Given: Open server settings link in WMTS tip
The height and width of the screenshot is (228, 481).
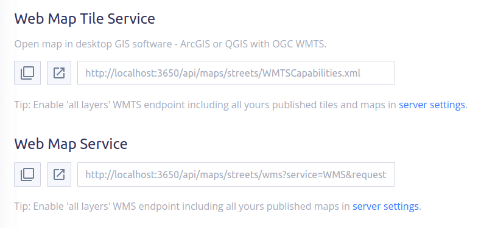Looking at the screenshot, I should 432,105.
